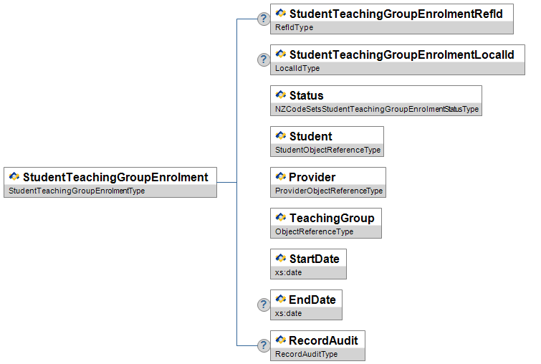Open the Status element node
This screenshot has width=541, height=364.
pyautogui.click(x=306, y=95)
